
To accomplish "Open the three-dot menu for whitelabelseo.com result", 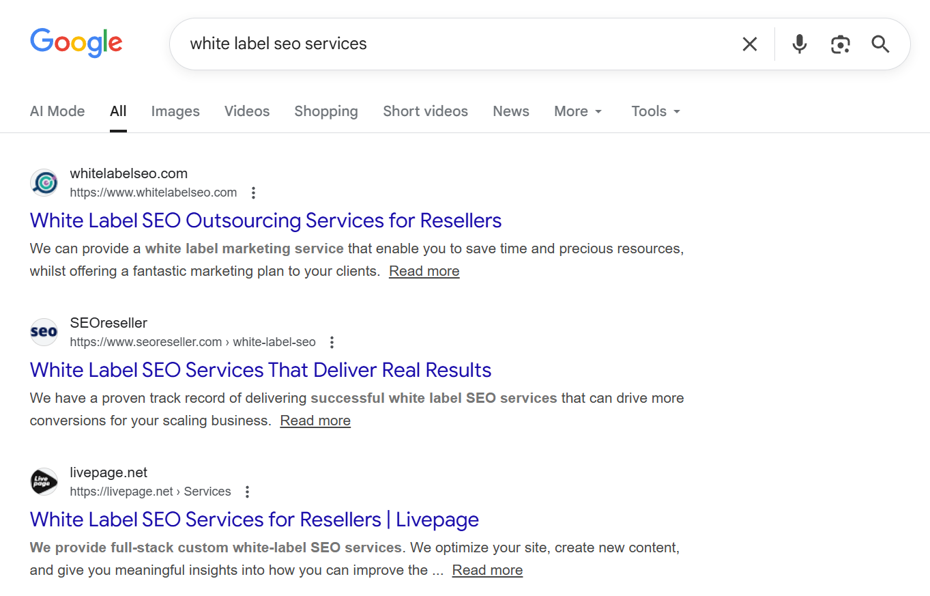I will pos(253,193).
